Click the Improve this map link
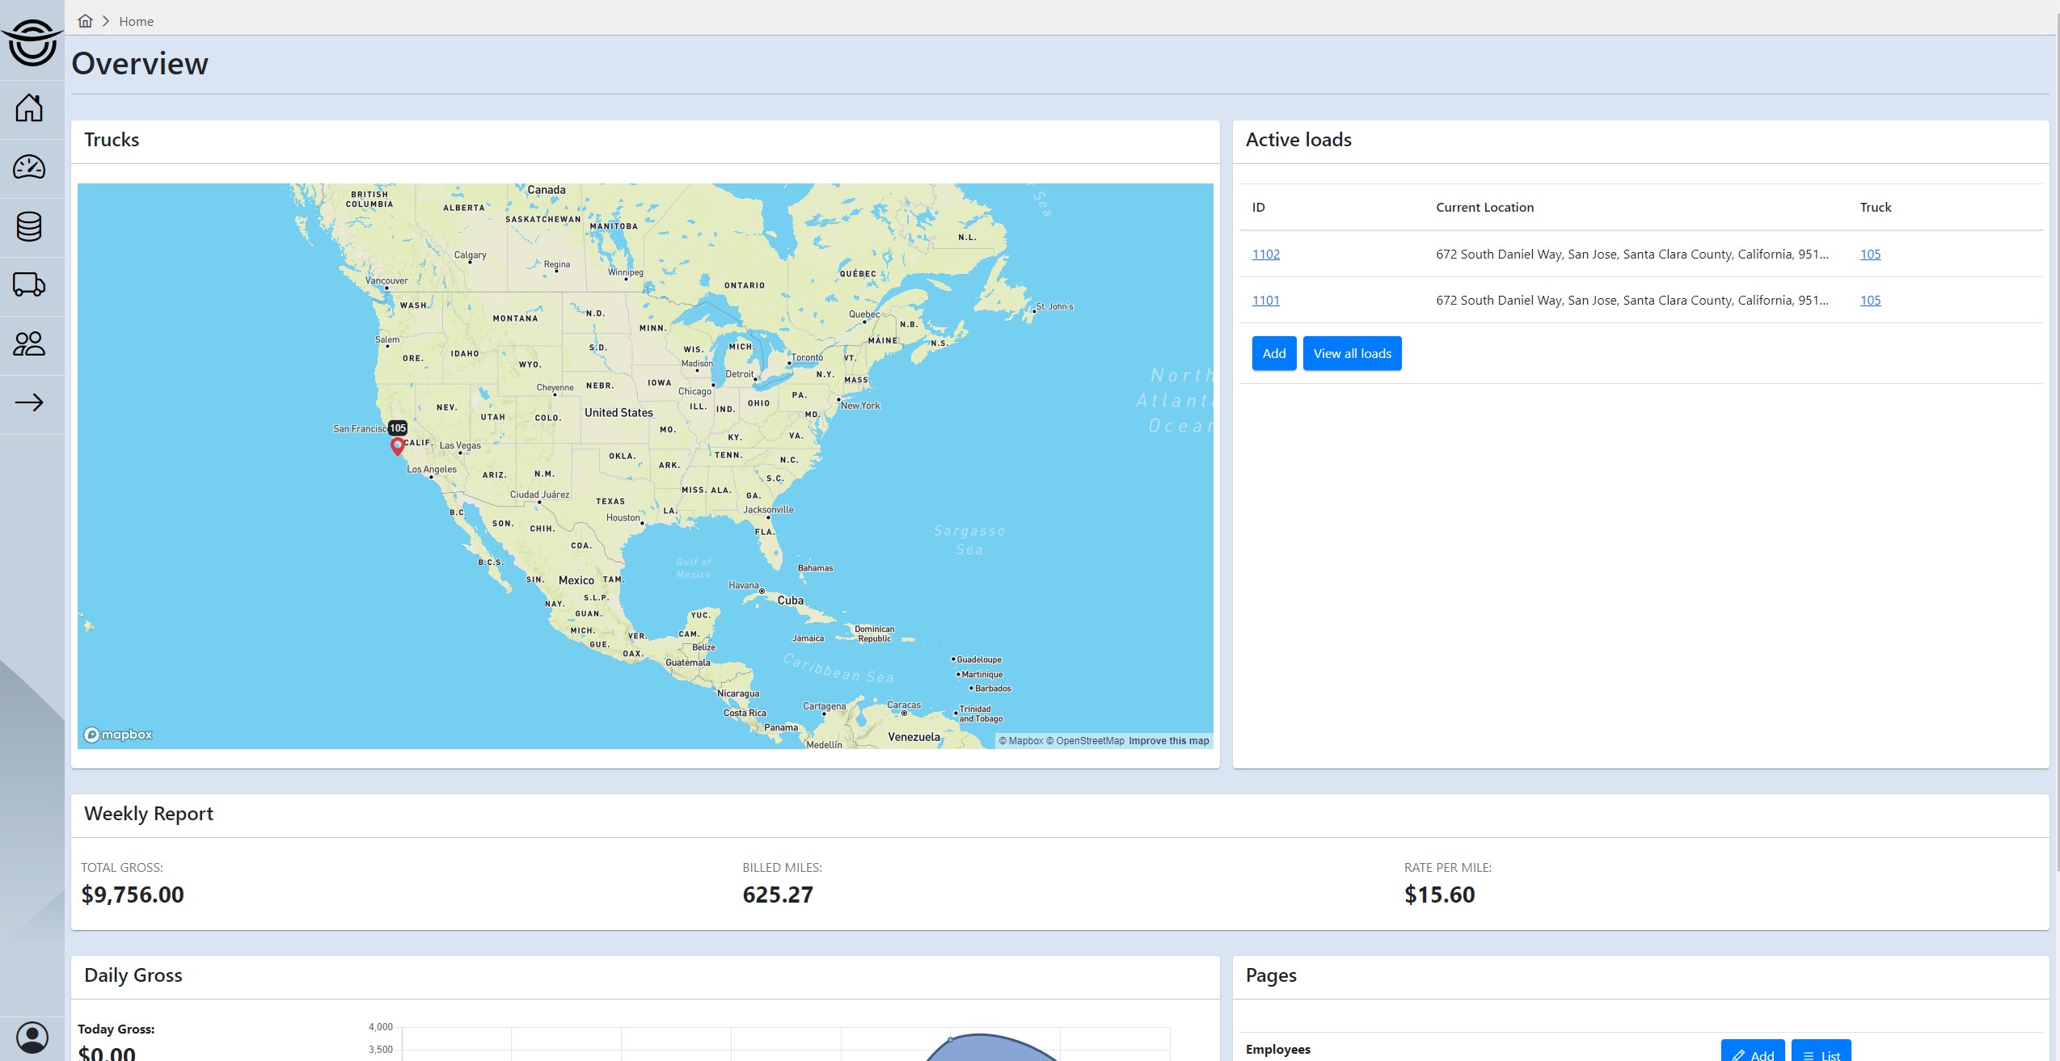This screenshot has width=2060, height=1061. click(1168, 741)
